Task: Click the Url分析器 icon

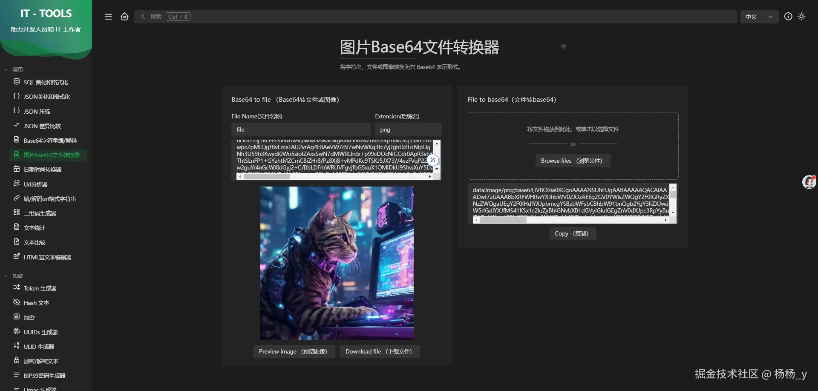Action: pos(17,184)
